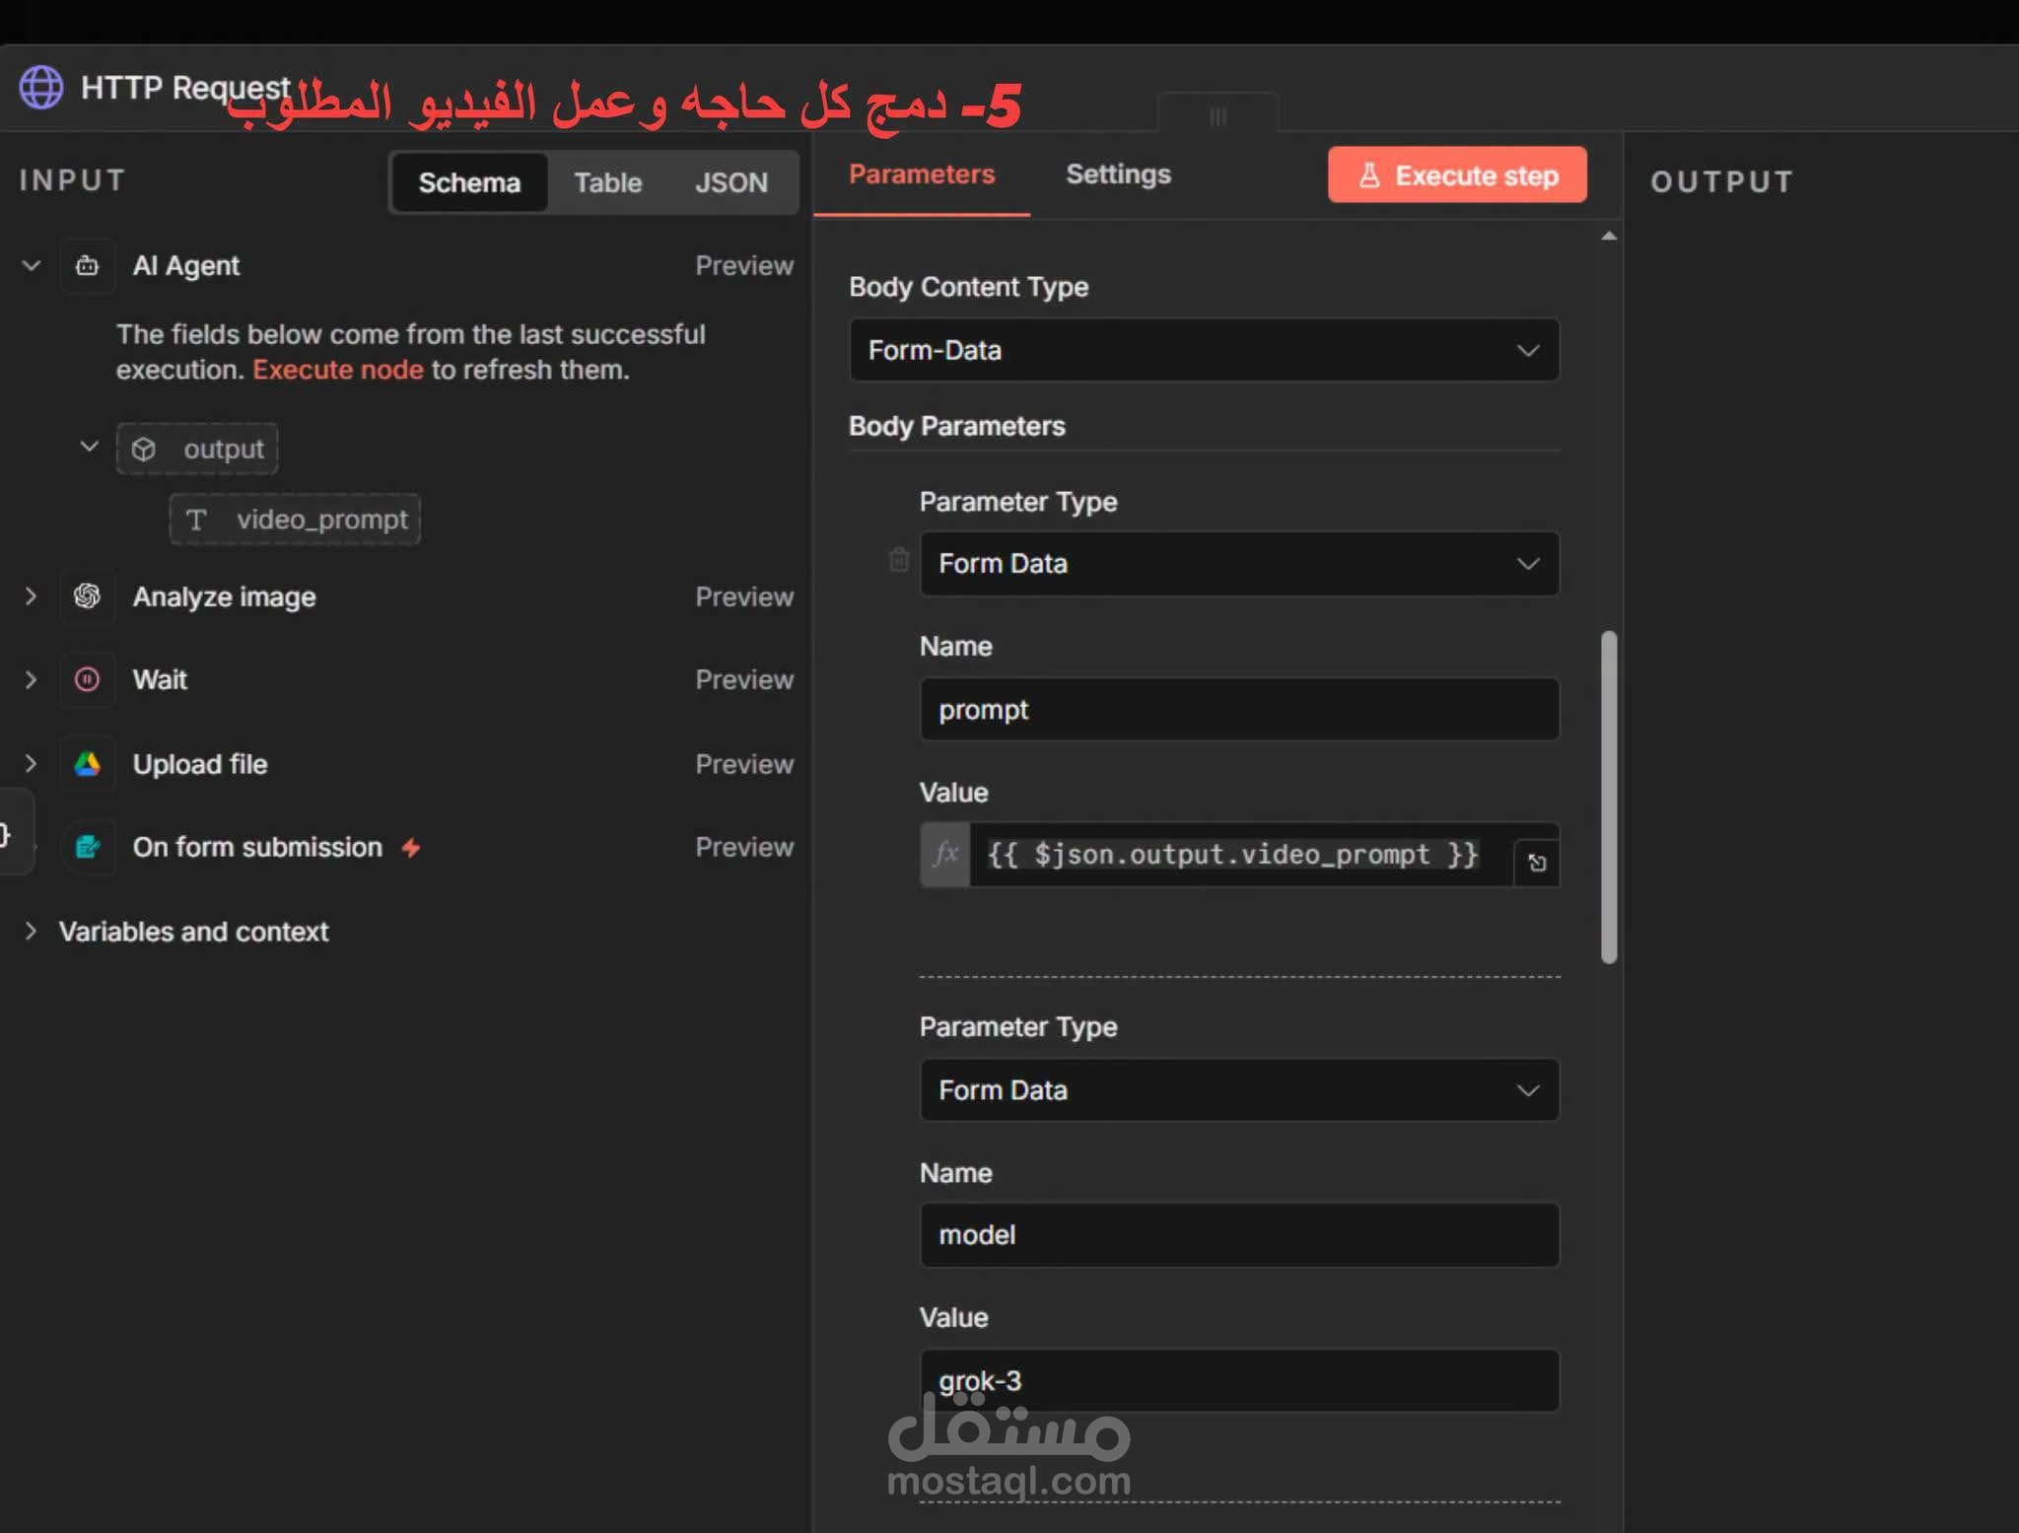Expand the Wait section
Viewport: 2019px width, 1533px height.
coord(31,679)
